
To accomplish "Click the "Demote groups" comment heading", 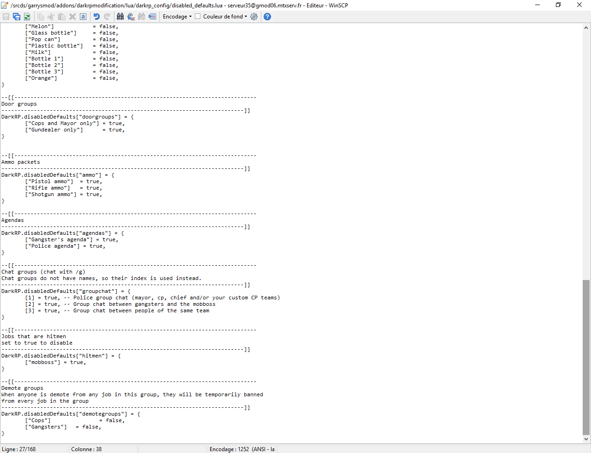I will point(22,388).
